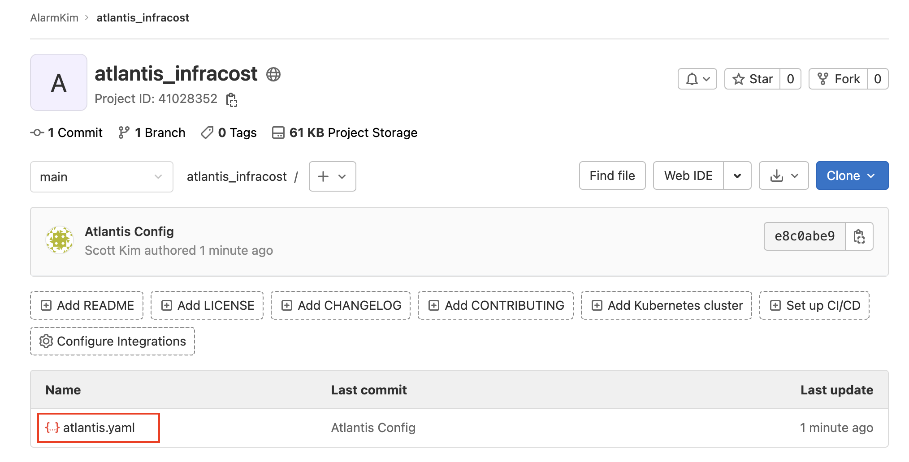
Task: Click the Project ID: 41028352 text
Action: [156, 99]
